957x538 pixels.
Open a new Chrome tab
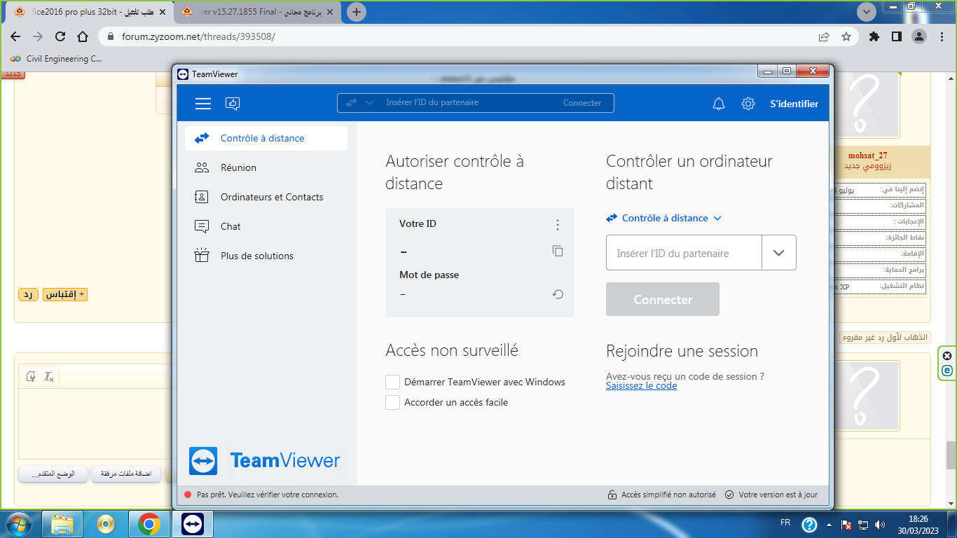[357, 12]
